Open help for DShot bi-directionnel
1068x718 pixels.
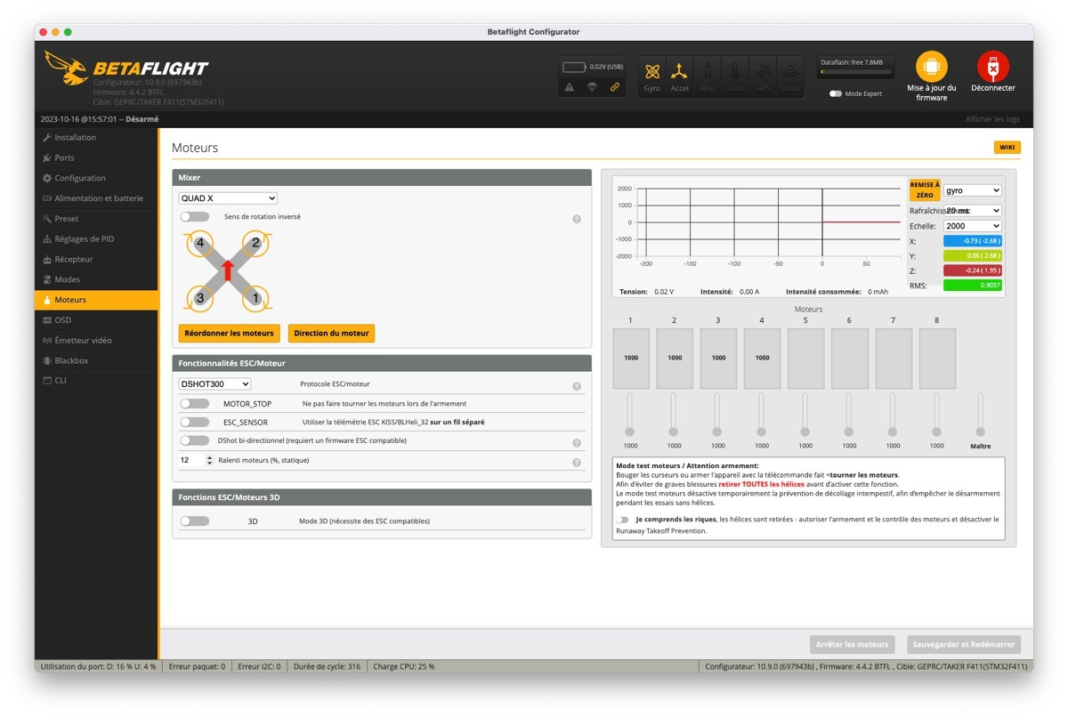point(577,442)
